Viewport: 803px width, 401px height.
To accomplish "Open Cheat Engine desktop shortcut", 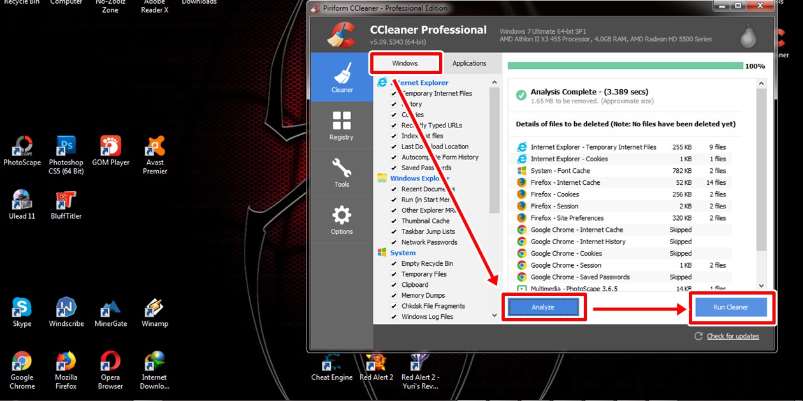I will click(x=331, y=367).
